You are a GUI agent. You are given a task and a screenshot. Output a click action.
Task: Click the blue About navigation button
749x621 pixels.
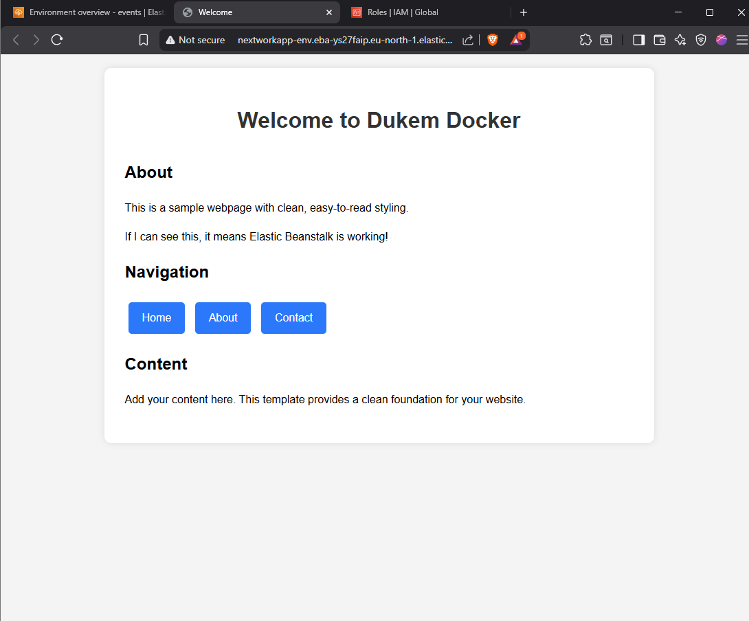223,317
